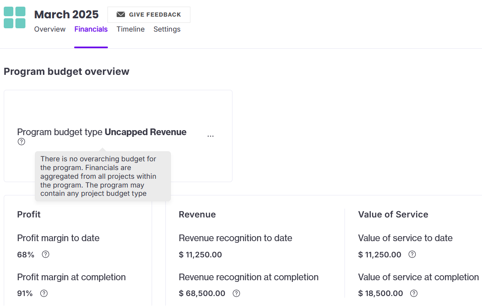Click the Value of service to date $ 11,250.00 value
The width and height of the screenshot is (482, 306).
point(380,255)
